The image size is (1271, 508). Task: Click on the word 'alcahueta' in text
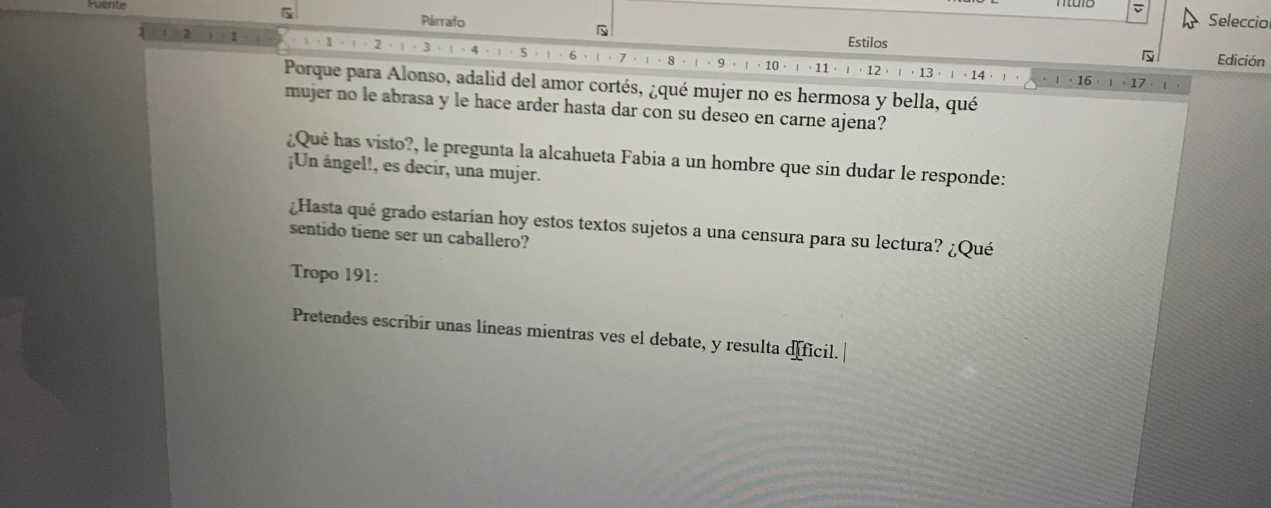577,153
